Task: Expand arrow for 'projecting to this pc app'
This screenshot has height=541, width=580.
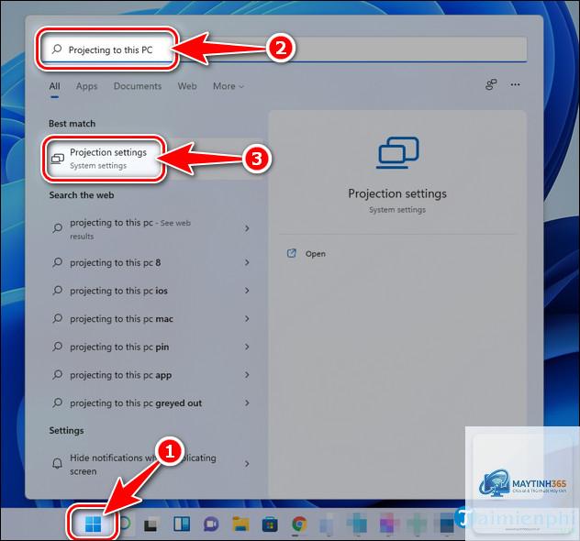Action: pyautogui.click(x=247, y=375)
